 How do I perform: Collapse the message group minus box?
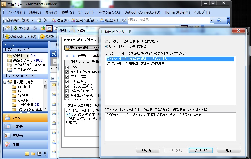tap(53, 79)
